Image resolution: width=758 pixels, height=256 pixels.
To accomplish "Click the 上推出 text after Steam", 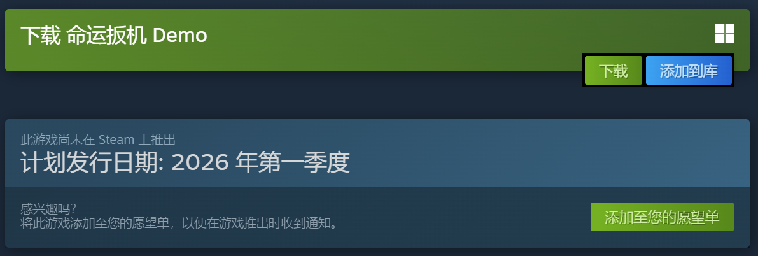I will coord(157,140).
